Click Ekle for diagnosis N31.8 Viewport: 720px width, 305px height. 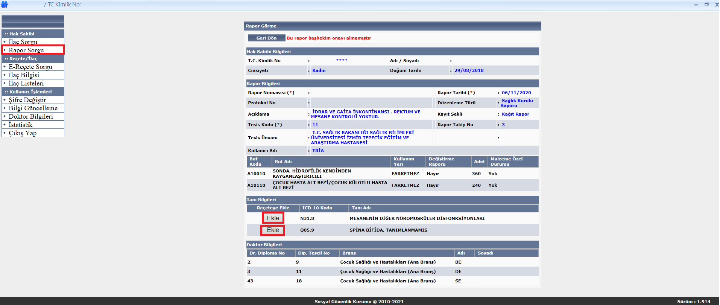(273, 218)
